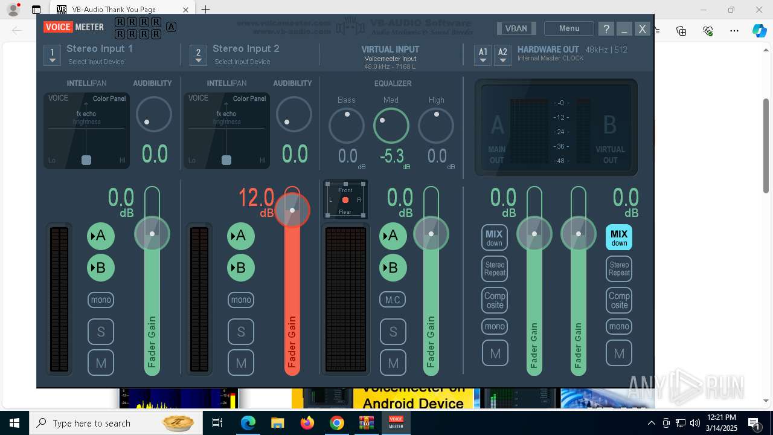This screenshot has height=435, width=773.
Task: Click the Stereo Input 1 fader gain knob
Action: tap(152, 233)
